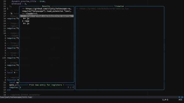This screenshot has height=103, width=184.
Task: Click the "function M" code line
Action: [13, 80]
